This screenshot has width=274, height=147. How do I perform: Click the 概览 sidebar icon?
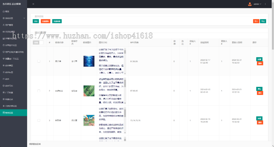coord(3,12)
